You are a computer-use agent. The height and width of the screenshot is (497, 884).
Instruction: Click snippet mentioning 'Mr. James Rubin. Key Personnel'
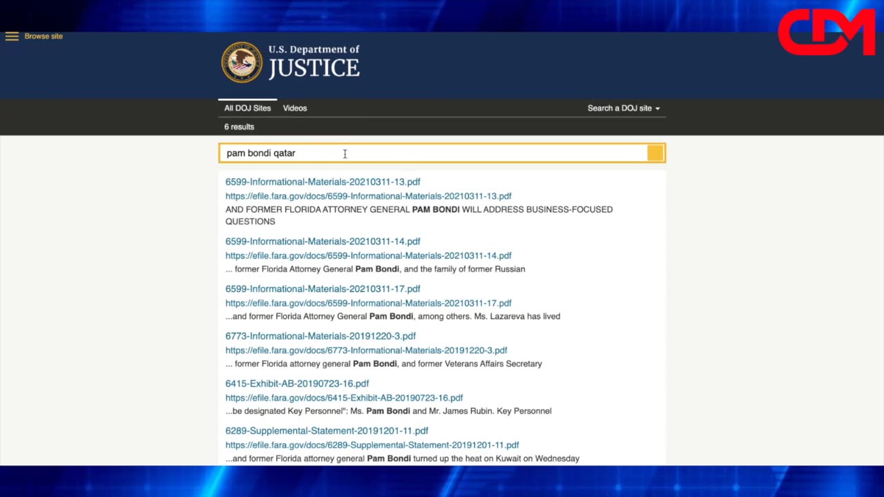(x=388, y=411)
